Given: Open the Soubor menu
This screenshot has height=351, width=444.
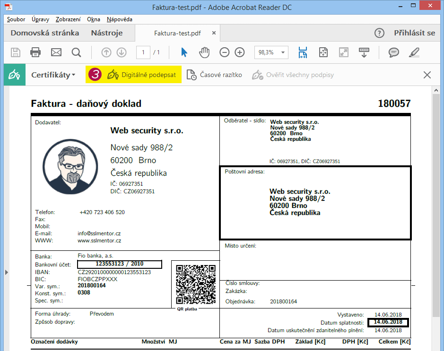Looking at the screenshot, I should click(16, 19).
